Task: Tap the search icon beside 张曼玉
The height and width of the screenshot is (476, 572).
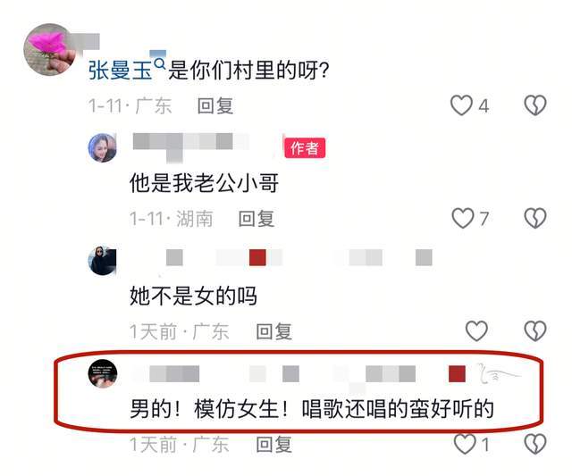Action: pos(160,64)
